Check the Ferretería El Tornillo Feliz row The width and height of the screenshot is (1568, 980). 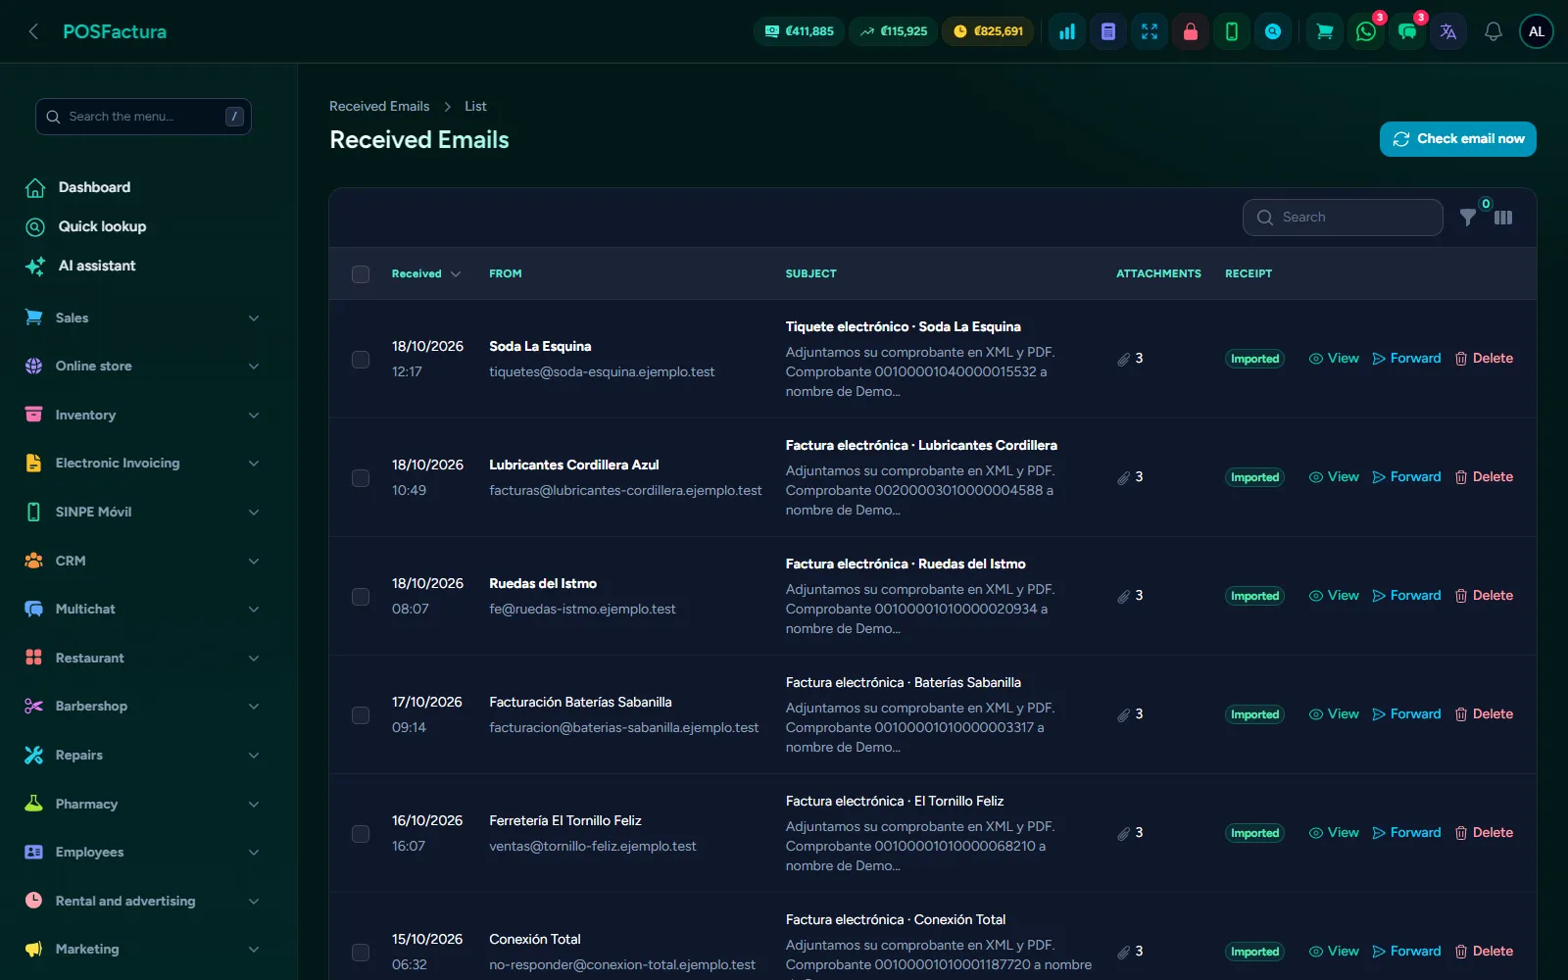coord(361,834)
